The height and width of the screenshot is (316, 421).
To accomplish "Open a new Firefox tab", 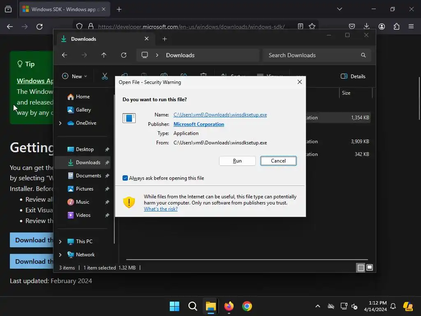I will coord(119,9).
